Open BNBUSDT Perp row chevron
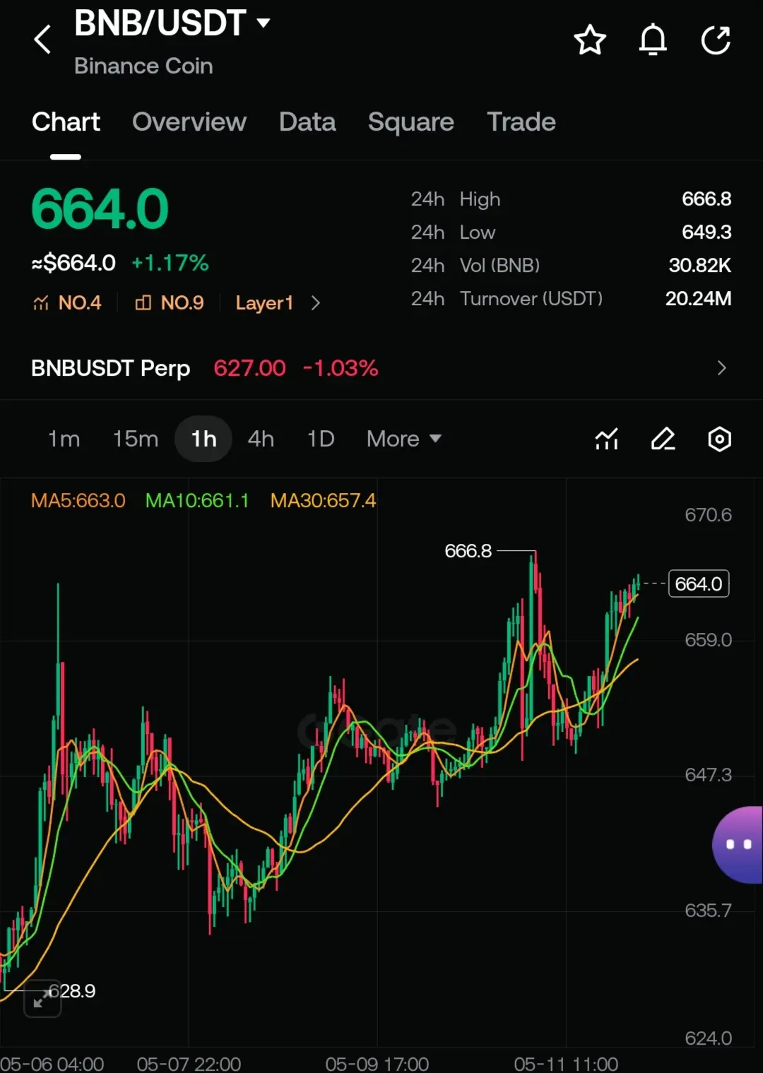 pos(721,368)
